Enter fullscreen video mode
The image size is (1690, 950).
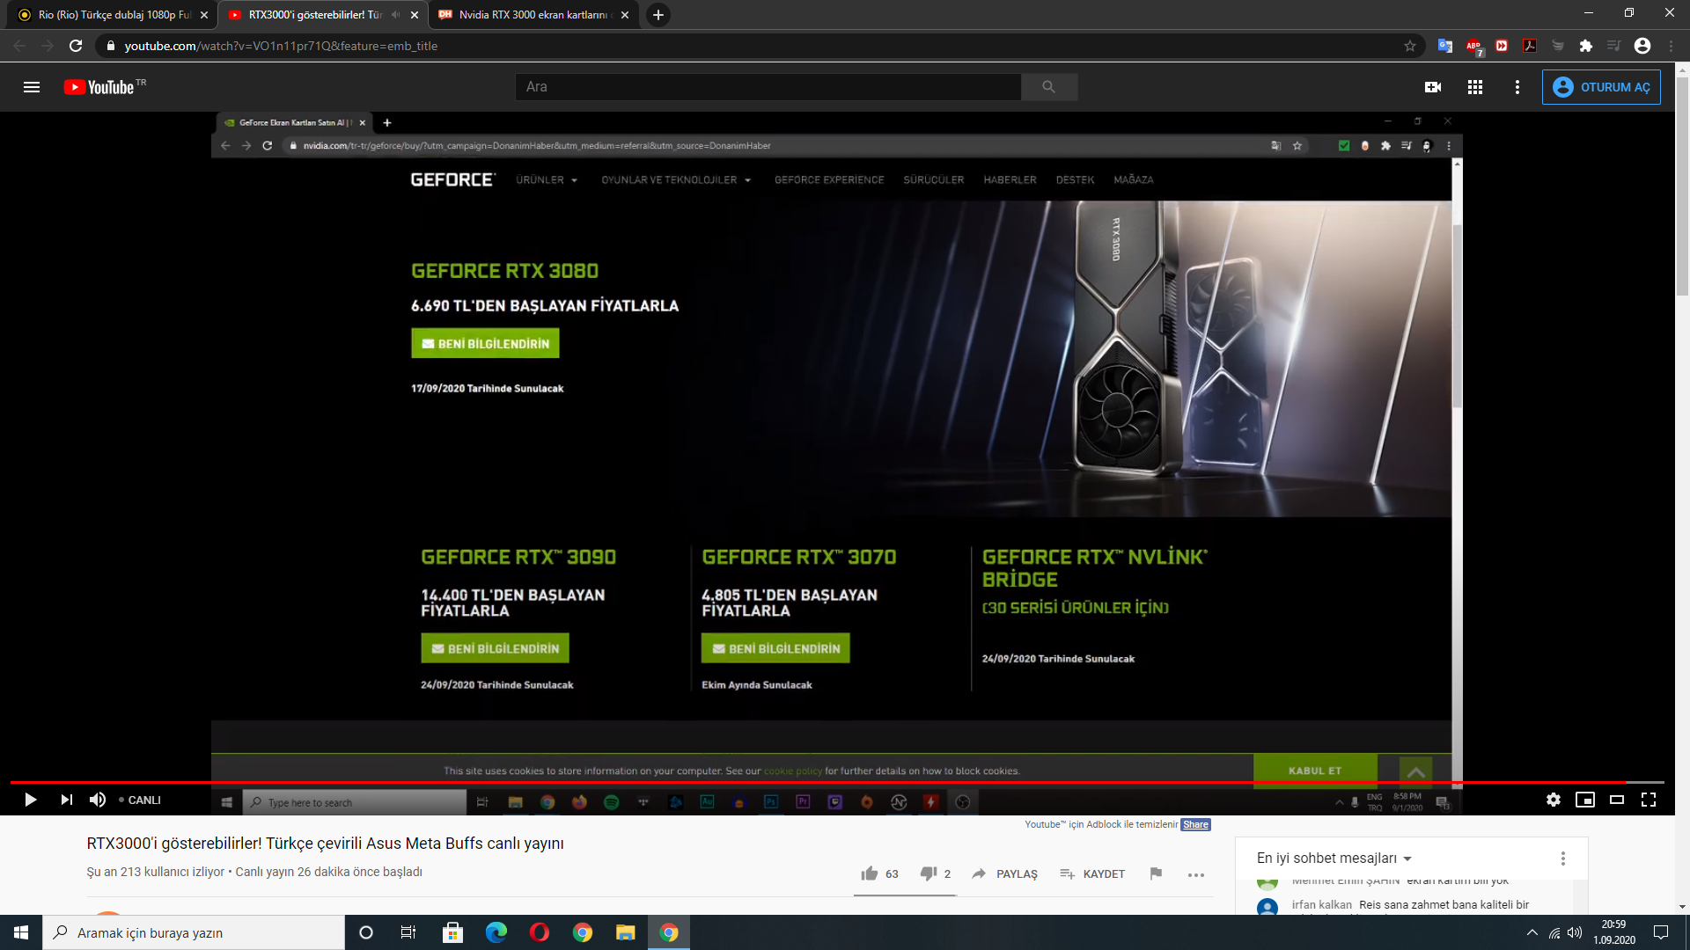pyautogui.click(x=1649, y=800)
